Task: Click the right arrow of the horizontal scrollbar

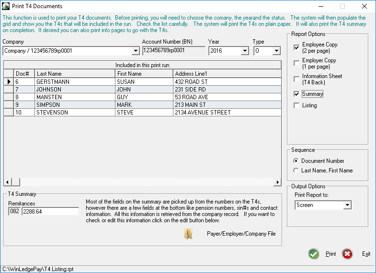Action: 277,182
